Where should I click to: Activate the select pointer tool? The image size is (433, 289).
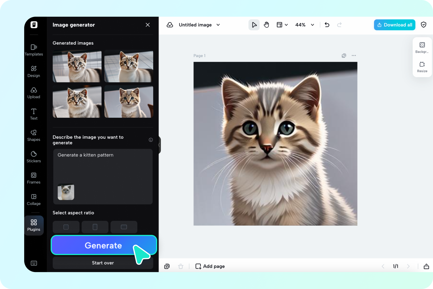(254, 25)
